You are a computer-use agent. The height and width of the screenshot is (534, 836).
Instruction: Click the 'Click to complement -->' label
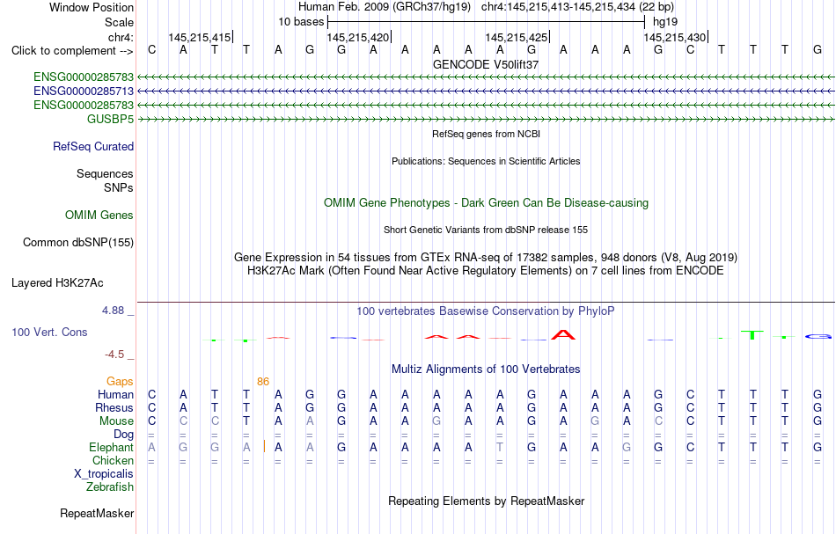click(72, 51)
